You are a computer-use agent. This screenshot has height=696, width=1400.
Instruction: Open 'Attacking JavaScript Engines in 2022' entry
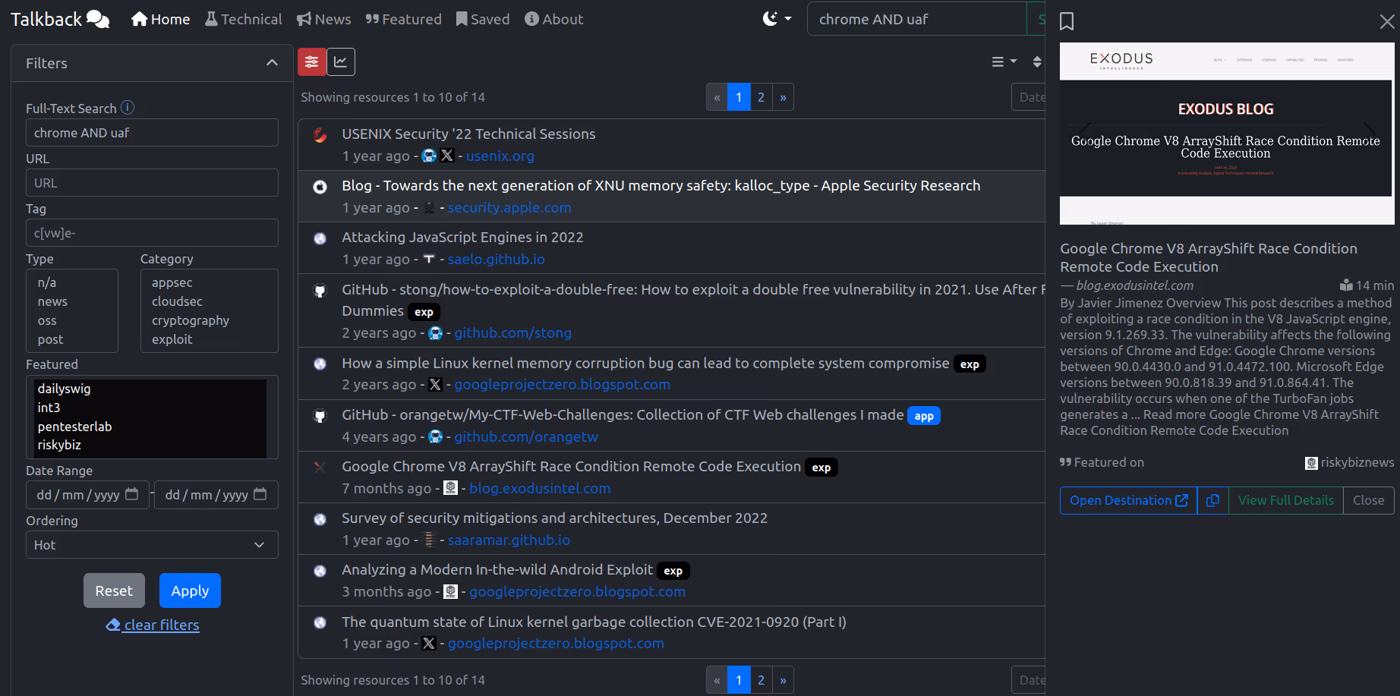462,237
